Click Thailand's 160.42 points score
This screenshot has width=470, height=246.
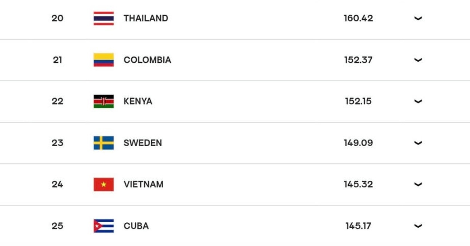[x=358, y=18]
